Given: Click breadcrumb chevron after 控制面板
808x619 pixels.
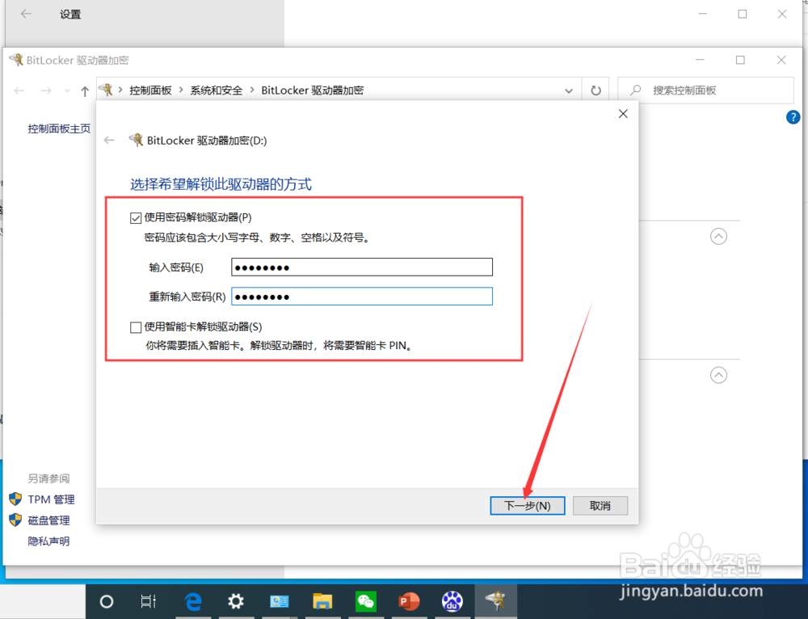Looking at the screenshot, I should click(181, 91).
